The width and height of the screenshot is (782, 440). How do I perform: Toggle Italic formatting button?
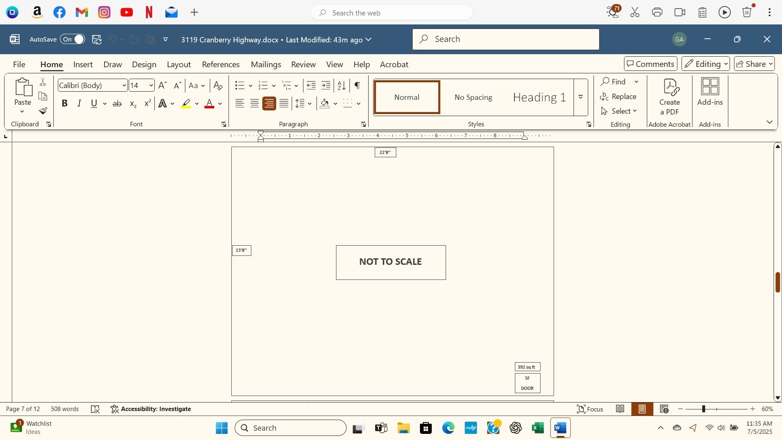click(79, 104)
